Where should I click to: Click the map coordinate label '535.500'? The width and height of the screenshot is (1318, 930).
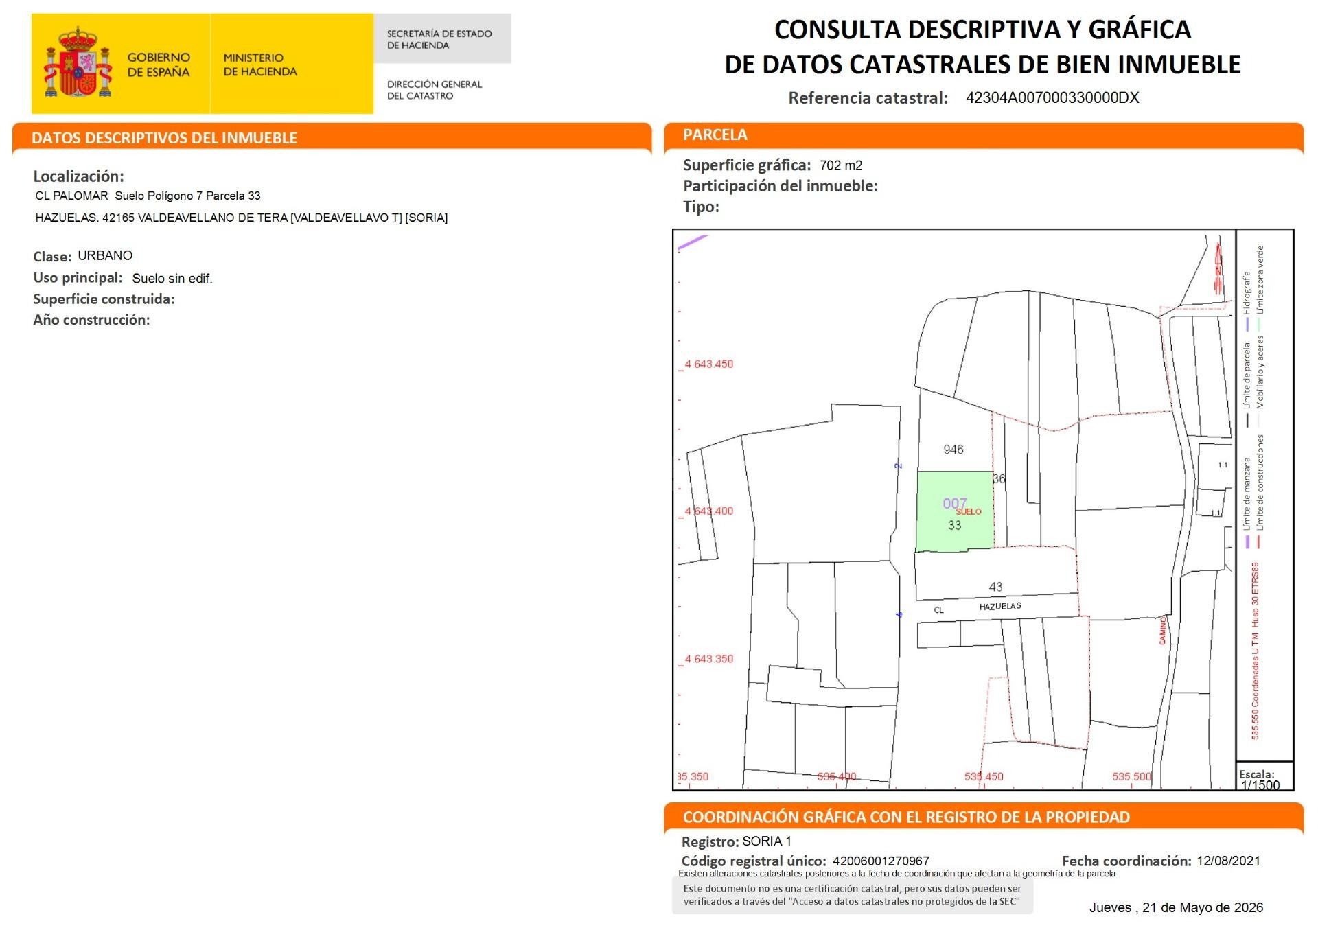[1132, 777]
